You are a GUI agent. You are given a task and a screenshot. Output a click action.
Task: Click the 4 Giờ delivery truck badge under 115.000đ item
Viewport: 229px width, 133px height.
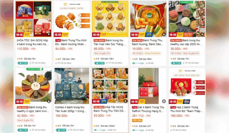coord(23,63)
